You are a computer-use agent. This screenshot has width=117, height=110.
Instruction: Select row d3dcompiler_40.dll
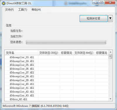pyautogui.click(x=57, y=84)
